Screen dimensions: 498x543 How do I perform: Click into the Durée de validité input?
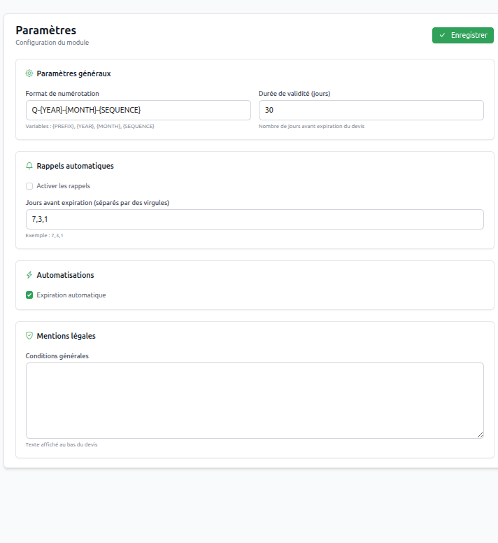pos(371,110)
